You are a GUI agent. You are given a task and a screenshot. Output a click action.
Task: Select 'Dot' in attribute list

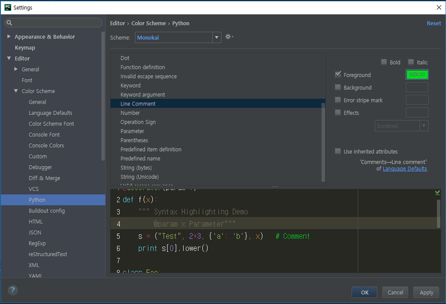(x=218, y=58)
